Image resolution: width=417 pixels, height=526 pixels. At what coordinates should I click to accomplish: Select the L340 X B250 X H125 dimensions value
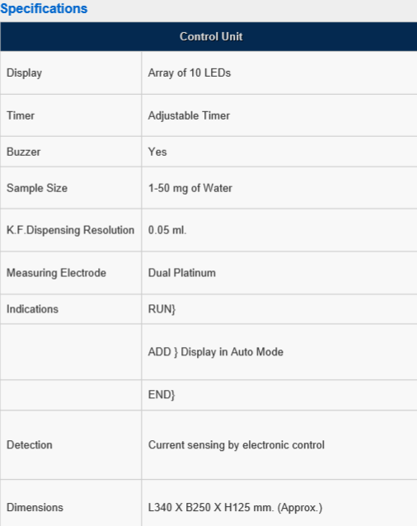click(236, 508)
